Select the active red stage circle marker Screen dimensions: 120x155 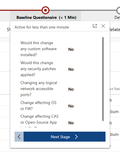point(45,10)
